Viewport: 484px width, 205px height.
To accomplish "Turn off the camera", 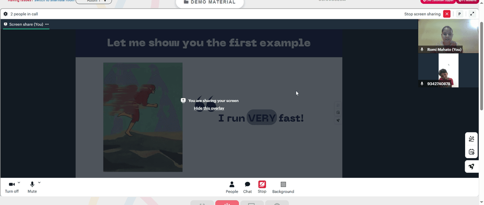I will [x=12, y=187].
